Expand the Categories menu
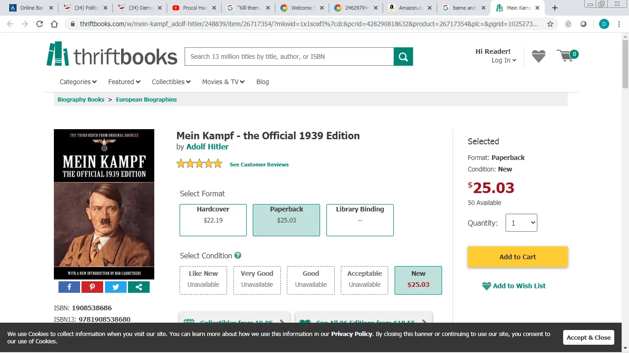The image size is (629, 353). pos(78,82)
